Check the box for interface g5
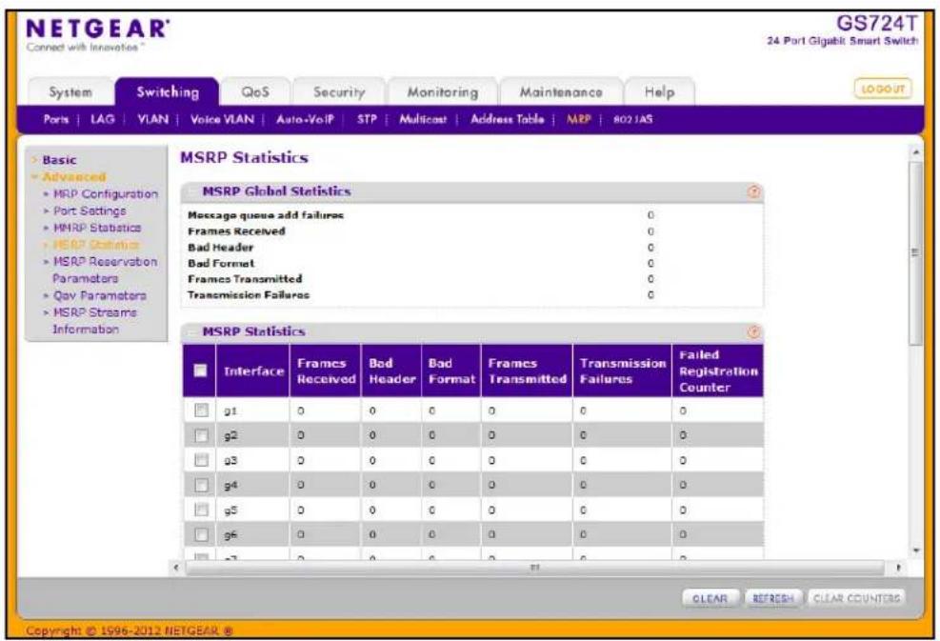The width and height of the screenshot is (940, 641). 201,510
